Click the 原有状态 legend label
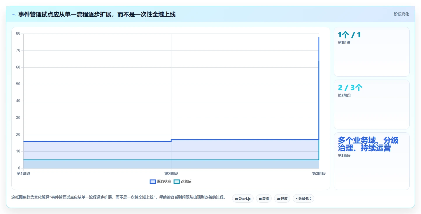Image resolution: width=421 pixels, height=214 pixels. (164, 181)
